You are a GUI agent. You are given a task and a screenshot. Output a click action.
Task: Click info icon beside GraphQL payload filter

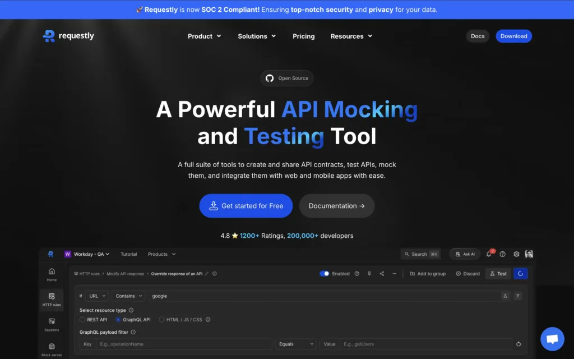[133, 332]
